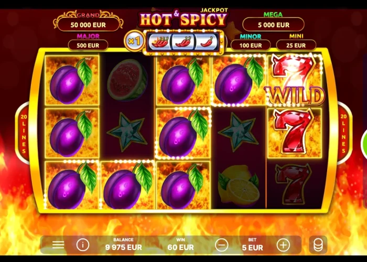
Task: Click the single chili pepper reel
Action: 207,41
